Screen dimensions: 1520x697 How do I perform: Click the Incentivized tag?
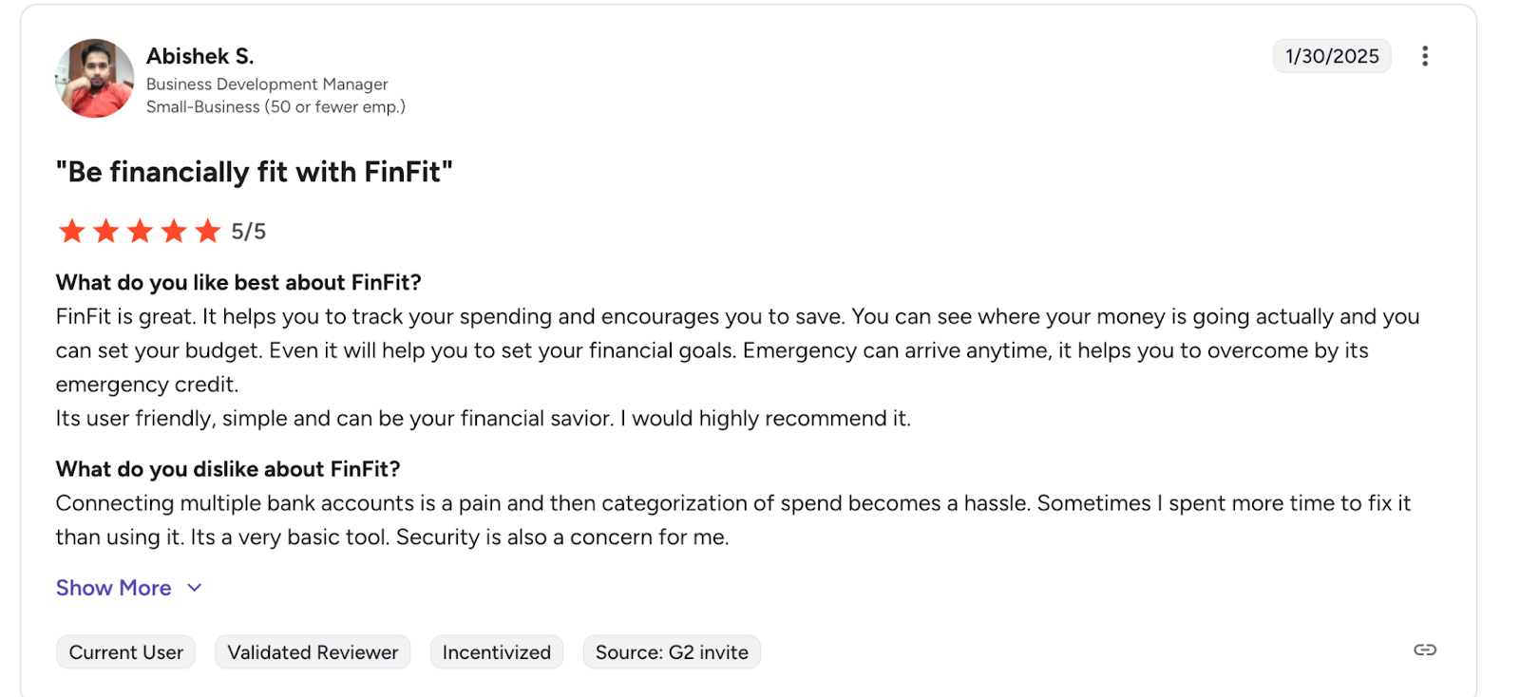496,652
